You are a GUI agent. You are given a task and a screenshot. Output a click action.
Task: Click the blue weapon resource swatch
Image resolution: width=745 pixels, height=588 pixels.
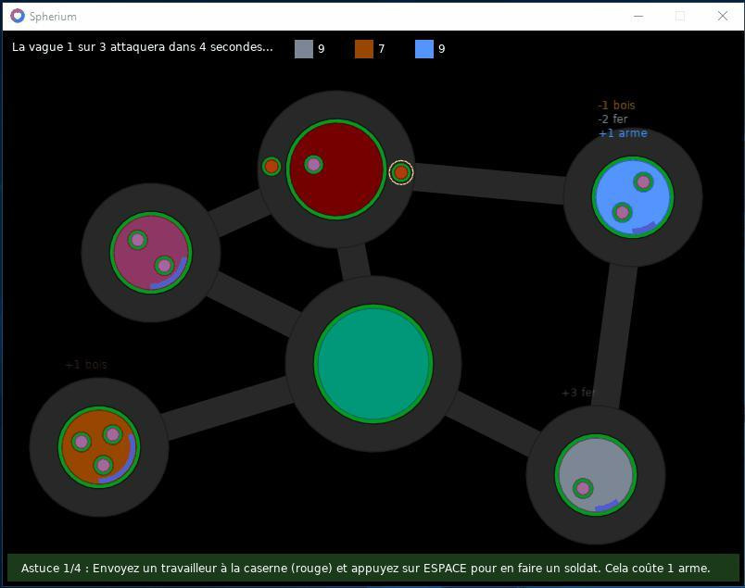(424, 49)
